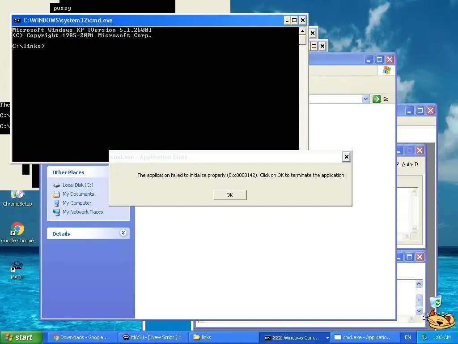Screen dimensions: 458x344
Task: Open cmd.exe window system menu icon
Action: click(17, 20)
